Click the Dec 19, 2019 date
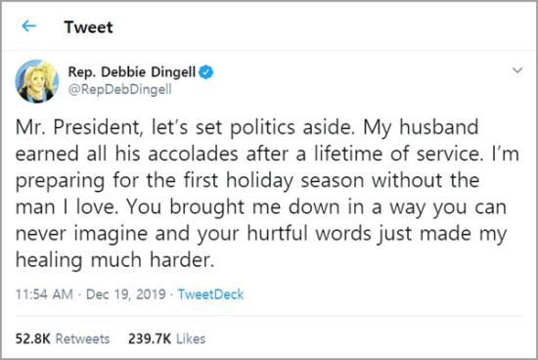Viewport: 538px width, 360px height. point(126,294)
